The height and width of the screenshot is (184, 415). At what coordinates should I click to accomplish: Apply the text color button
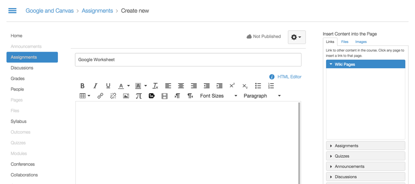coord(121,86)
